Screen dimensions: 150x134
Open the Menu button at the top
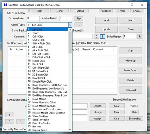pyautogui.click(x=59, y=11)
